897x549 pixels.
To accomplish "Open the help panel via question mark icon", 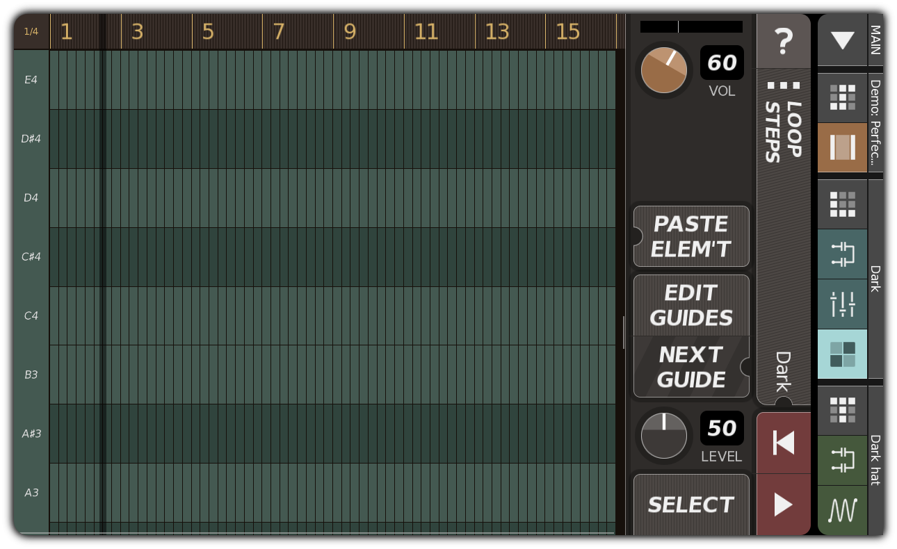I will tap(784, 41).
